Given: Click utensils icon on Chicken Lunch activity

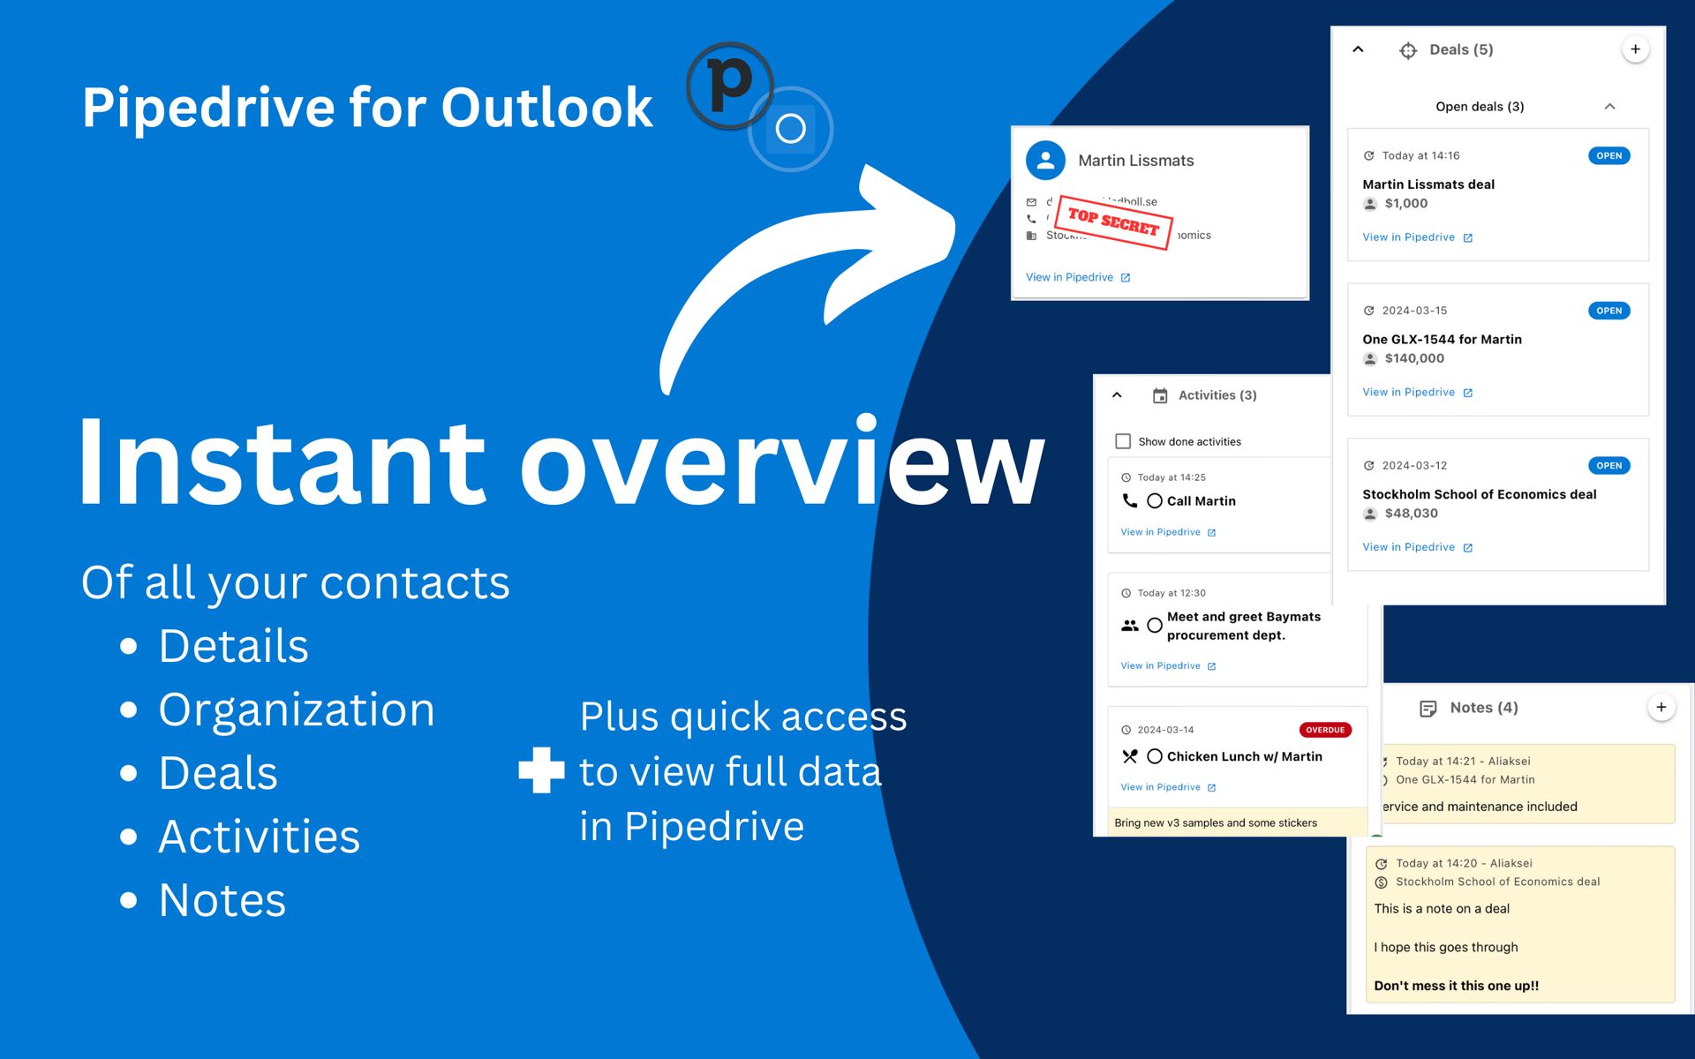Looking at the screenshot, I should click(x=1129, y=756).
